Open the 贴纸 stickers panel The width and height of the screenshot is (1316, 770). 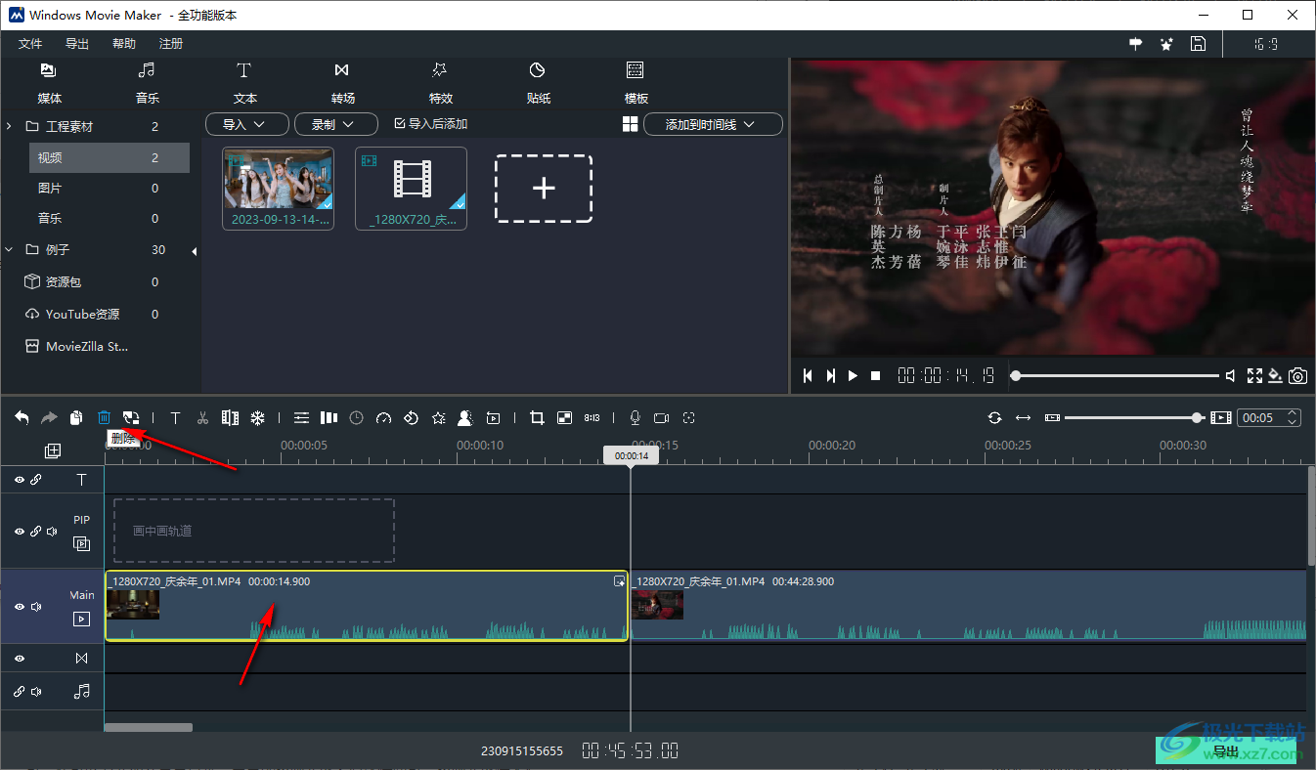tap(537, 82)
